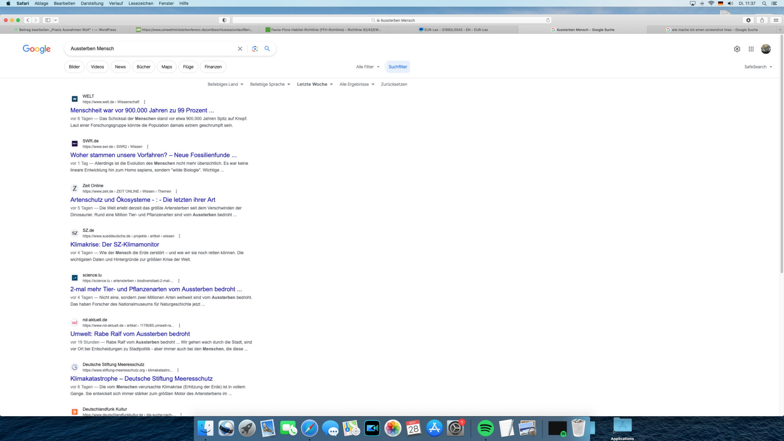The height and width of the screenshot is (441, 784).
Task: Open Google quick settings gear
Action: [737, 49]
